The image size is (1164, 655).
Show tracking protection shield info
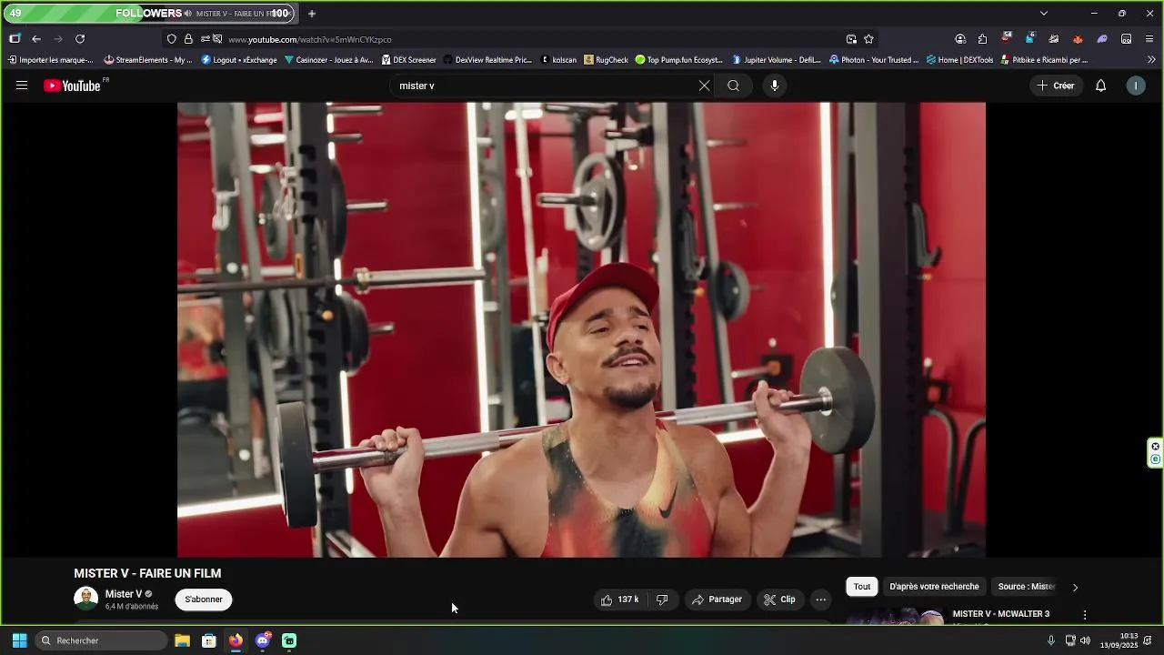[171, 39]
